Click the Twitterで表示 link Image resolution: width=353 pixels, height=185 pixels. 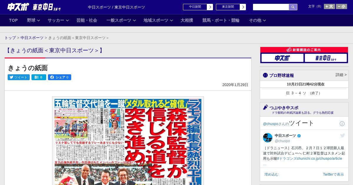click(x=333, y=174)
